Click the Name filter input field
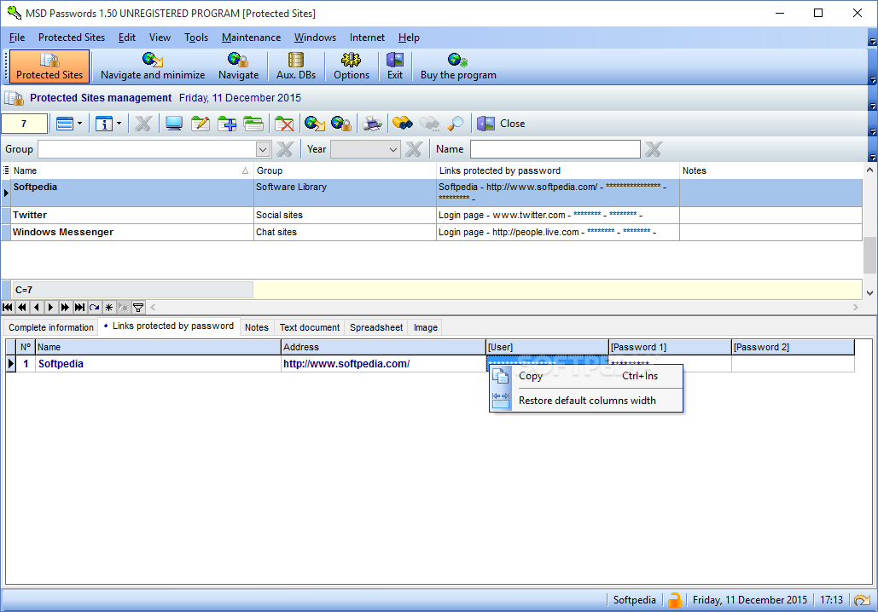Image resolution: width=878 pixels, height=612 pixels. 555,149
